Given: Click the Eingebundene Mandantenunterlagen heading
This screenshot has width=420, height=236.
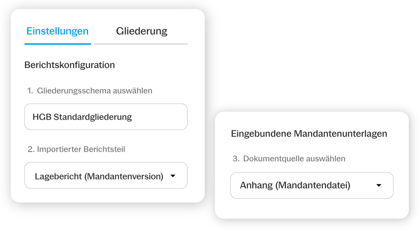Looking at the screenshot, I should (309, 134).
